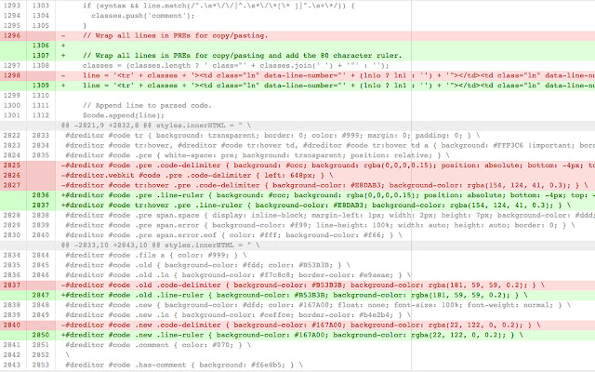Select added line number 1309
Image resolution: width=595 pixels, height=372 pixels.
coord(41,86)
